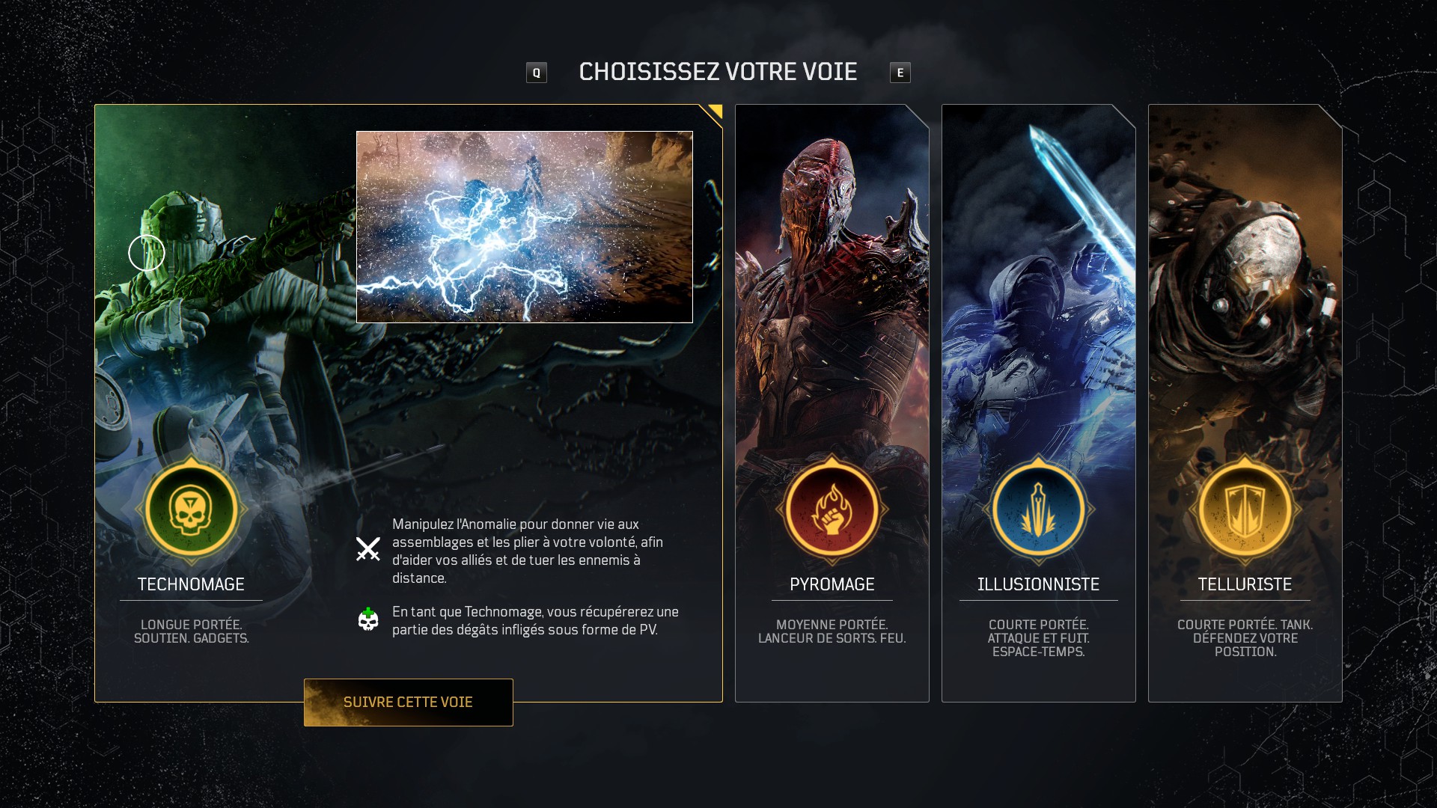
Task: Select the Telluriste class card
Action: (x=1245, y=403)
